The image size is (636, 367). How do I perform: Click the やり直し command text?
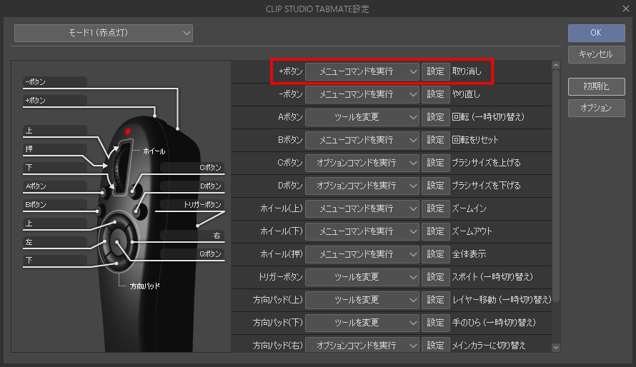[x=466, y=94]
